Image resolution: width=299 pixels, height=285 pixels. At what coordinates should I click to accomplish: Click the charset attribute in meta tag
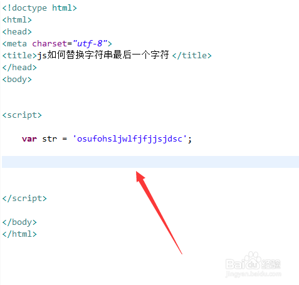pos(50,44)
